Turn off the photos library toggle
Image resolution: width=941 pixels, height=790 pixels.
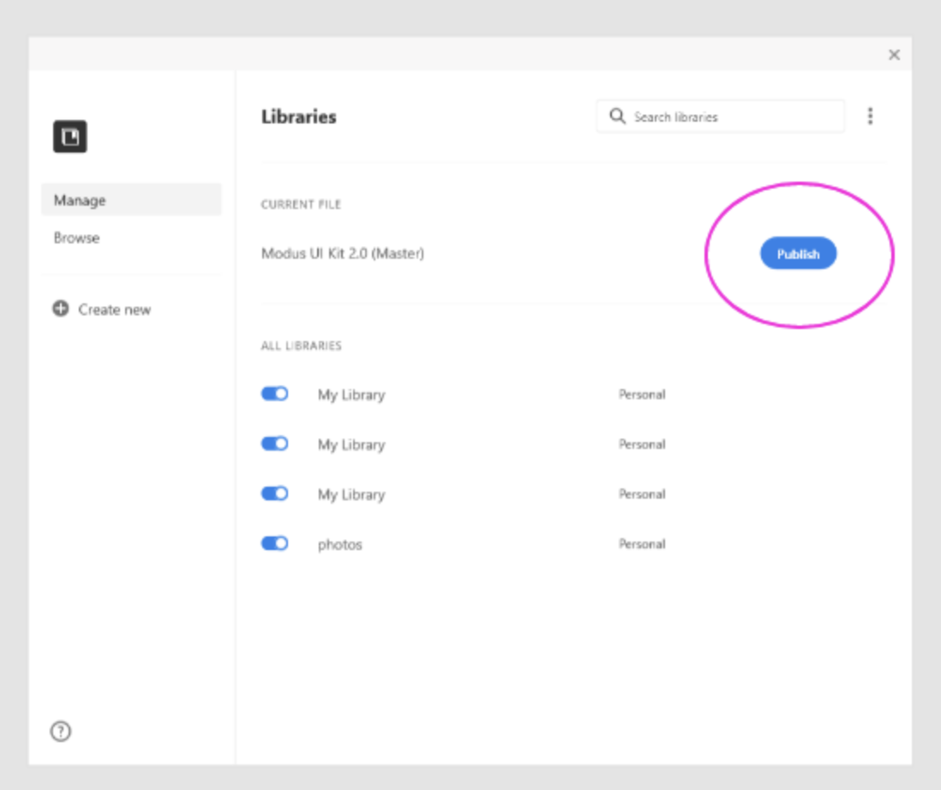[273, 543]
